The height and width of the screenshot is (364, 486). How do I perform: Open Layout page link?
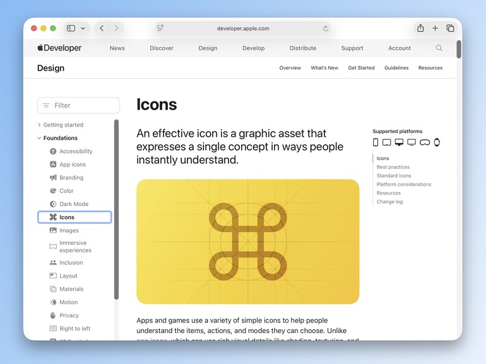[68, 276]
